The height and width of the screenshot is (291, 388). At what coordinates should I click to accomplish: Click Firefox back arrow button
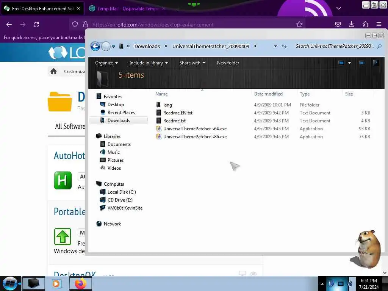[9, 25]
